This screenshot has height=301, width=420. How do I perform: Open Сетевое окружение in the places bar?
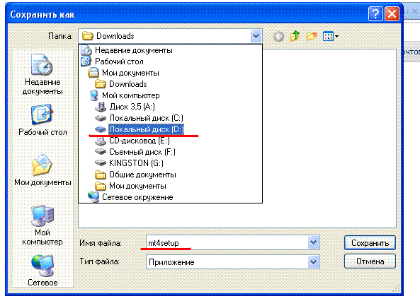(42, 271)
